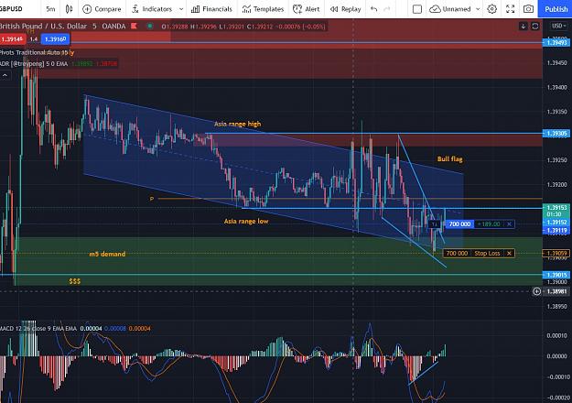This screenshot has height=403, width=572.
Task: Click the current price 1.39153 label
Action: [x=556, y=208]
